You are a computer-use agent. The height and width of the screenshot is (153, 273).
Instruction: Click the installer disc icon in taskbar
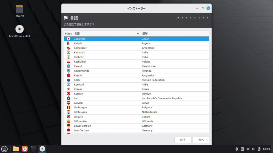pos(42,149)
